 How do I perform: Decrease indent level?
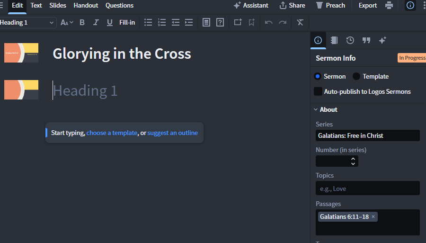[x=176, y=23]
